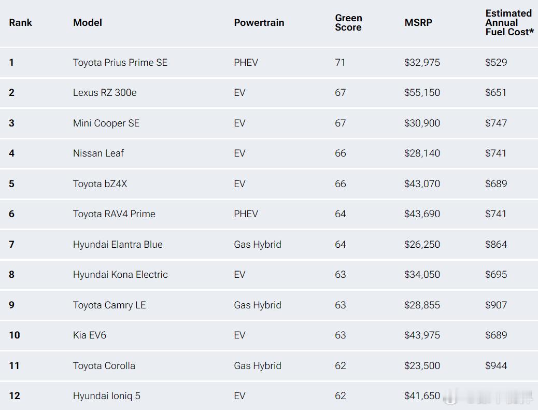Click the MSRP column header
The image size is (538, 410).
click(x=418, y=23)
